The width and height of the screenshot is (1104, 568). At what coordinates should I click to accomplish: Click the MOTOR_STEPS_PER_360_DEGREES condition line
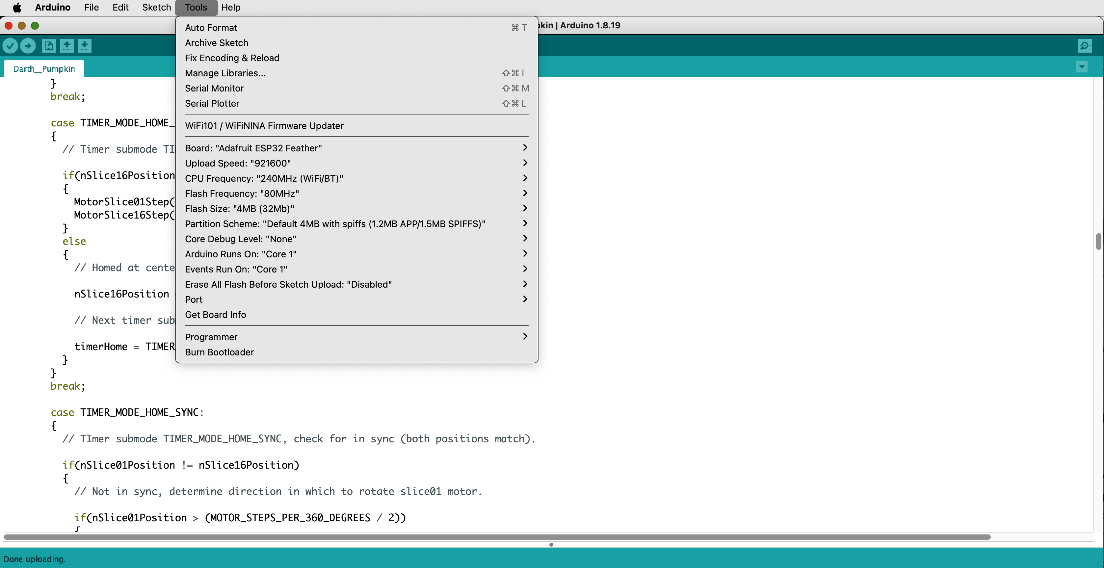click(x=240, y=517)
